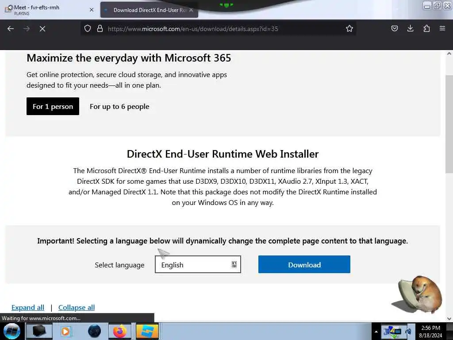The image size is (453, 340).
Task: Click the Save to Pocket icon
Action: [x=394, y=28]
